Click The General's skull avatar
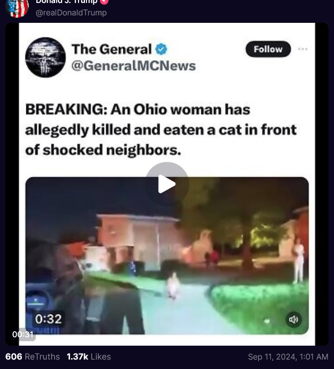This screenshot has height=369, width=334. click(x=45, y=57)
